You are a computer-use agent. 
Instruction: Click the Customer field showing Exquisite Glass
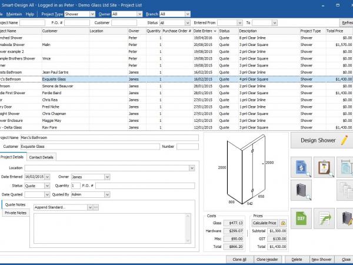pyautogui.click(x=90, y=147)
